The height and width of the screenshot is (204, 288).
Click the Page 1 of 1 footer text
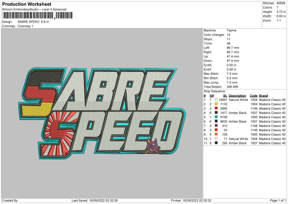pyautogui.click(x=275, y=200)
